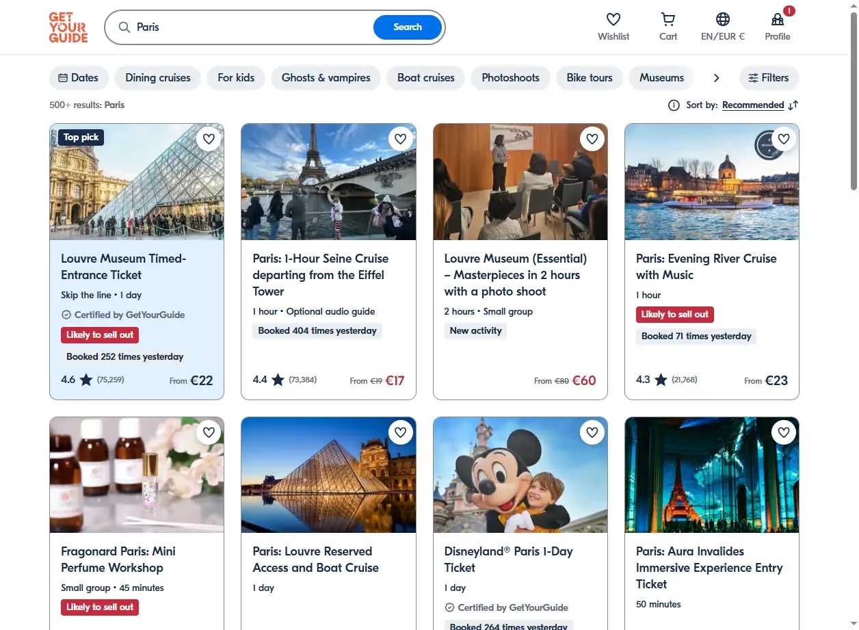Viewport: 859px width, 630px height.
Task: Click the Profile notification badge showing 1
Action: [x=789, y=11]
